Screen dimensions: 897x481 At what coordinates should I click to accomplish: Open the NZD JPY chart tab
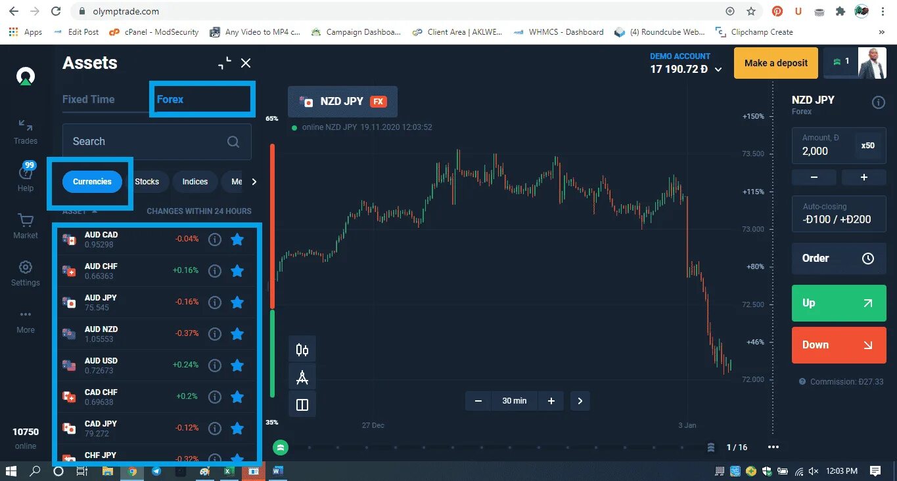coord(342,101)
